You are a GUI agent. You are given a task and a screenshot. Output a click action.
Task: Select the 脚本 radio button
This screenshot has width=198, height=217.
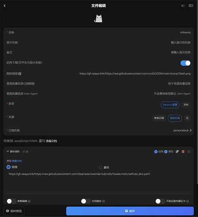pyautogui.click(x=100, y=168)
